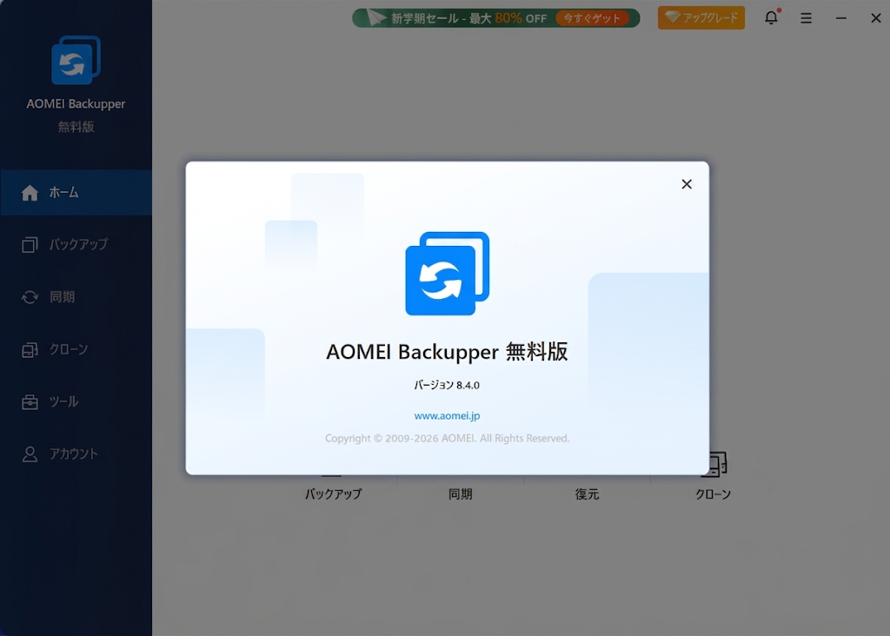Close the AOMEI Backupper main window
The image size is (890, 636).
click(876, 18)
